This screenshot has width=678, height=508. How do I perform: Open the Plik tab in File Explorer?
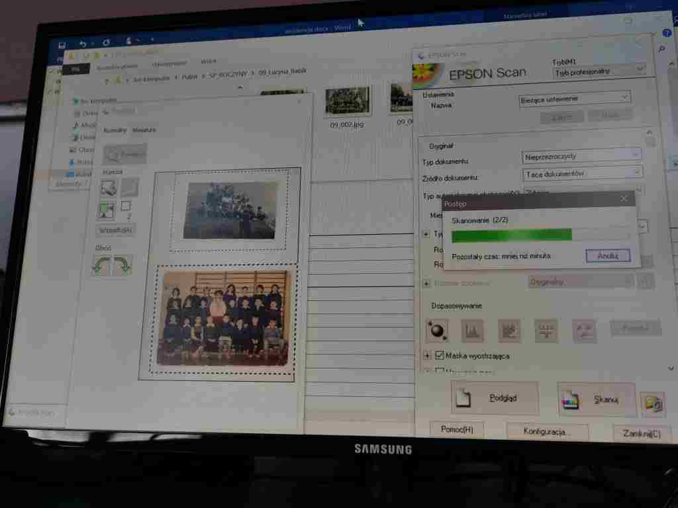76,69
